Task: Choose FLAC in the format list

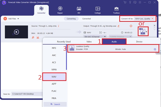Action: coord(54,91)
